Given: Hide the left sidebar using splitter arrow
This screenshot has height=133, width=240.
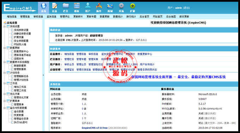Looking at the screenshot, I should tap(43, 75).
